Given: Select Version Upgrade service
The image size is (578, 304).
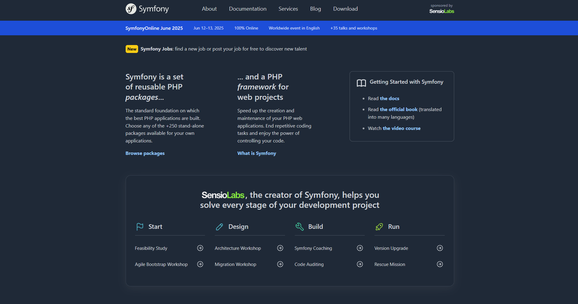Looking at the screenshot, I should tap(391, 248).
